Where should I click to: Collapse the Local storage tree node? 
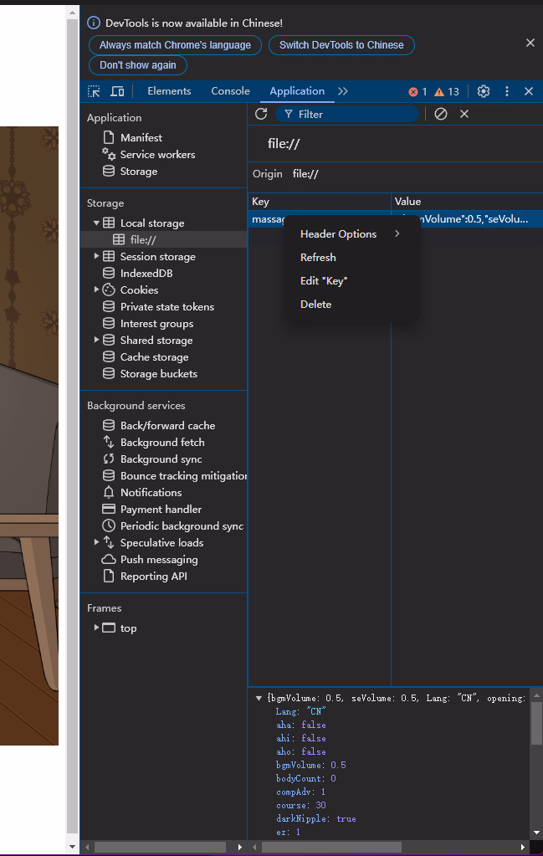pyautogui.click(x=97, y=223)
